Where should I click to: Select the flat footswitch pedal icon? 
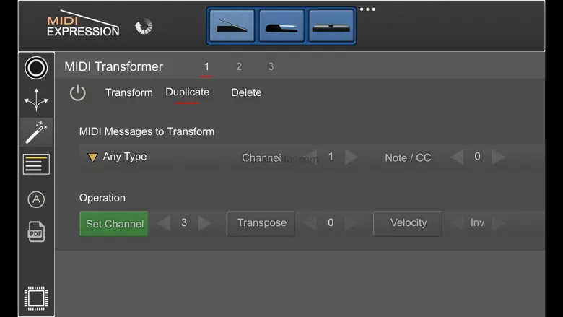[x=331, y=26]
